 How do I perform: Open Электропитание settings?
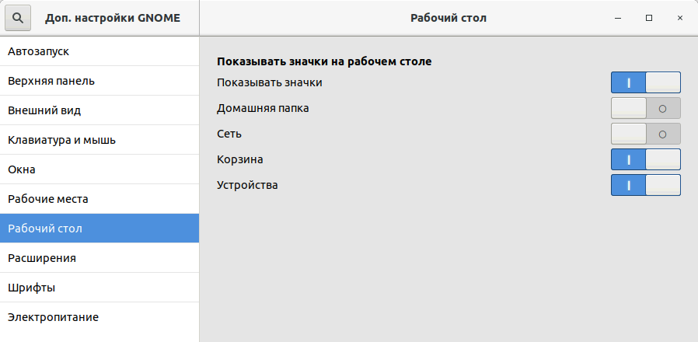tap(99, 317)
